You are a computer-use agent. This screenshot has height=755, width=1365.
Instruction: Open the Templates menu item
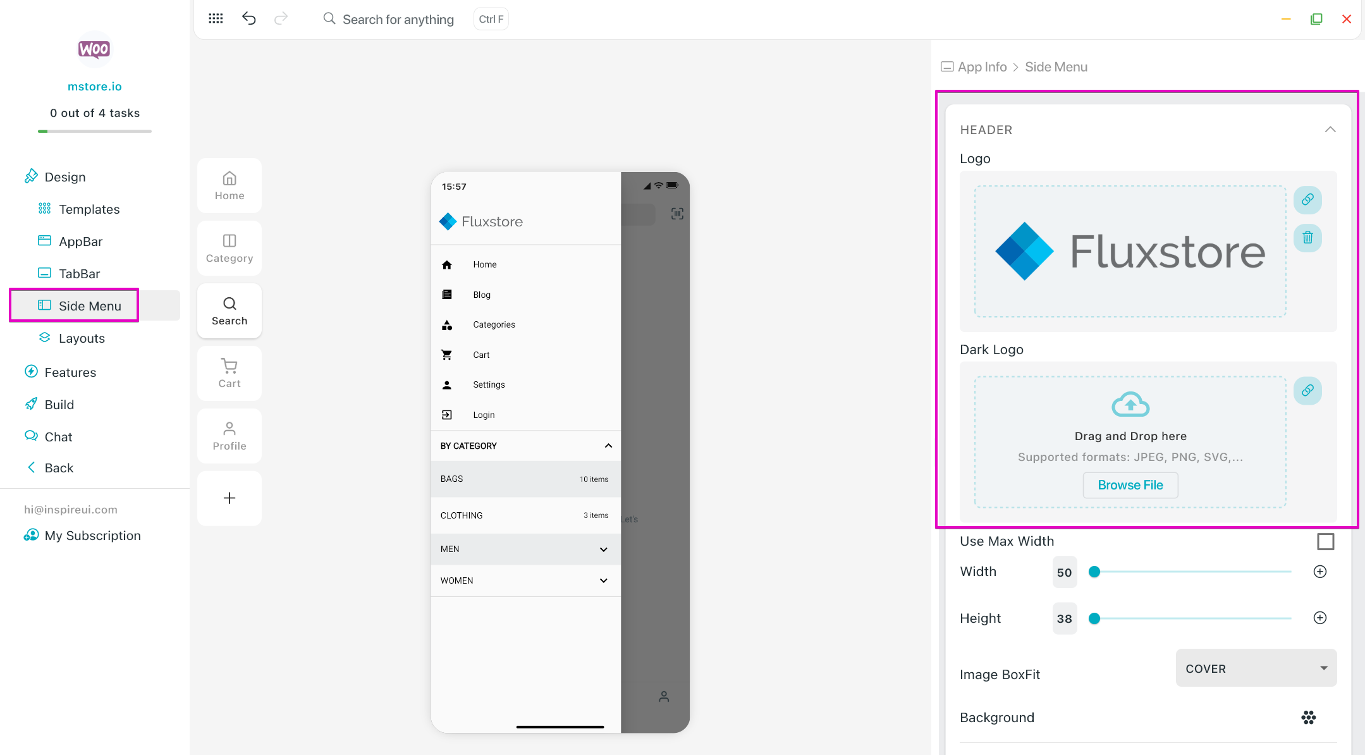click(89, 209)
